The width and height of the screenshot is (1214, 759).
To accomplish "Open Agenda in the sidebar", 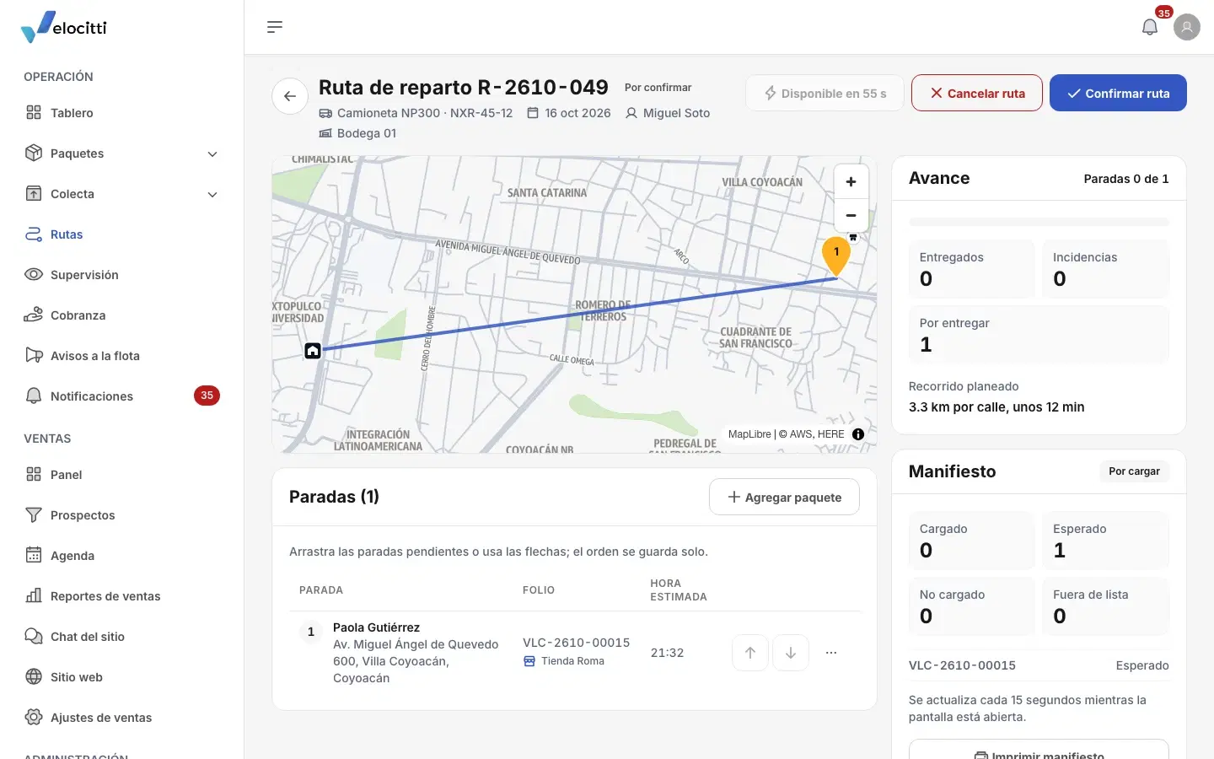I will click(x=122, y=556).
